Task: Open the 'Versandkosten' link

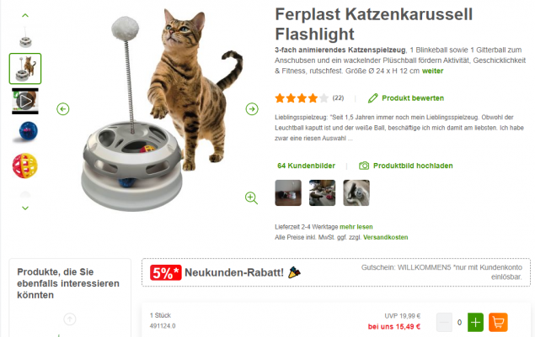Action: [x=386, y=237]
